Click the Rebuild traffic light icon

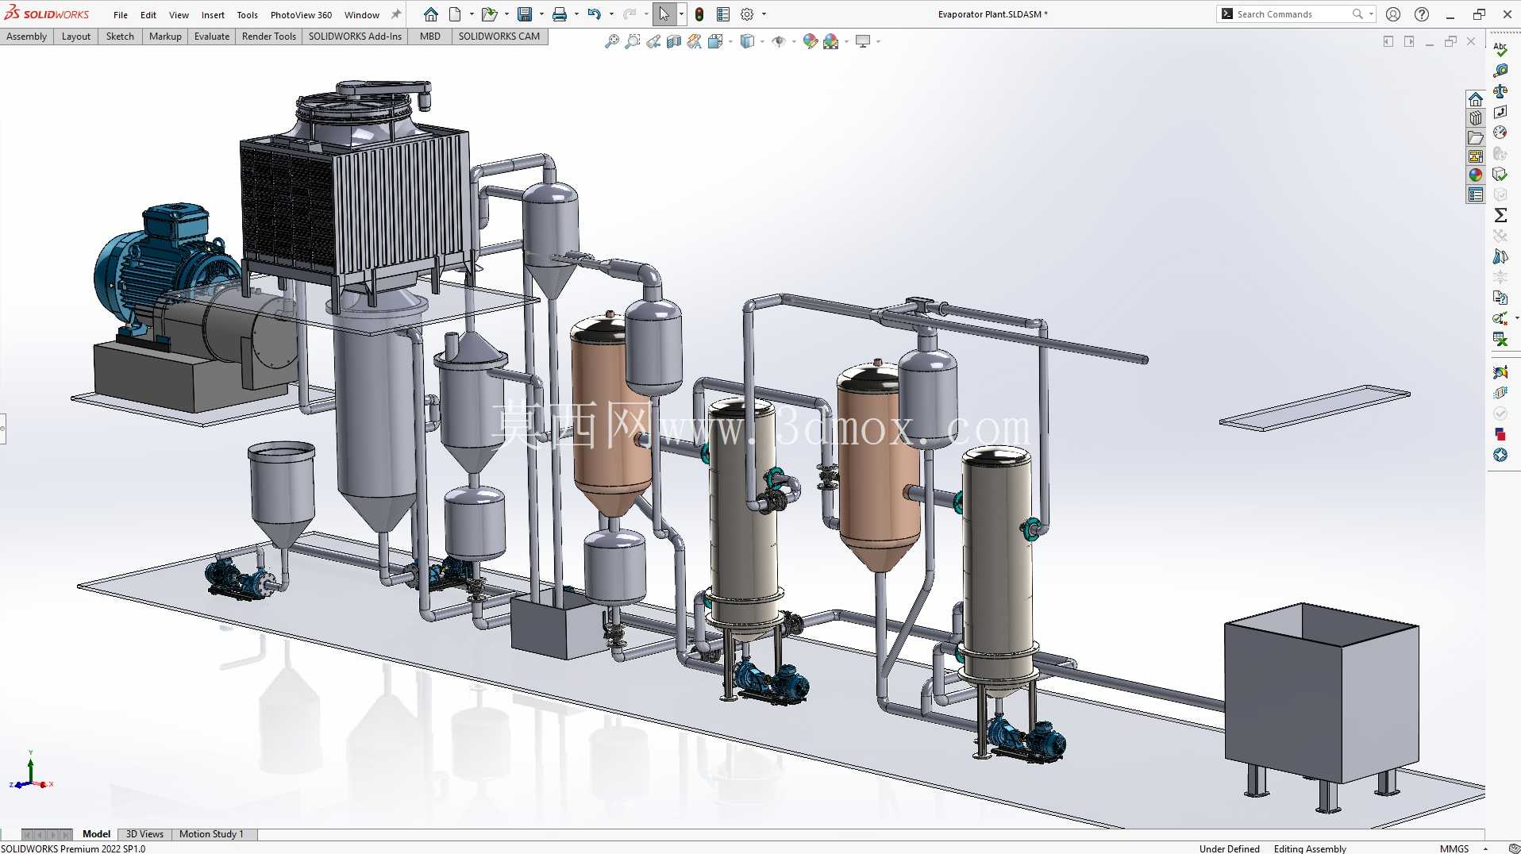tap(699, 14)
